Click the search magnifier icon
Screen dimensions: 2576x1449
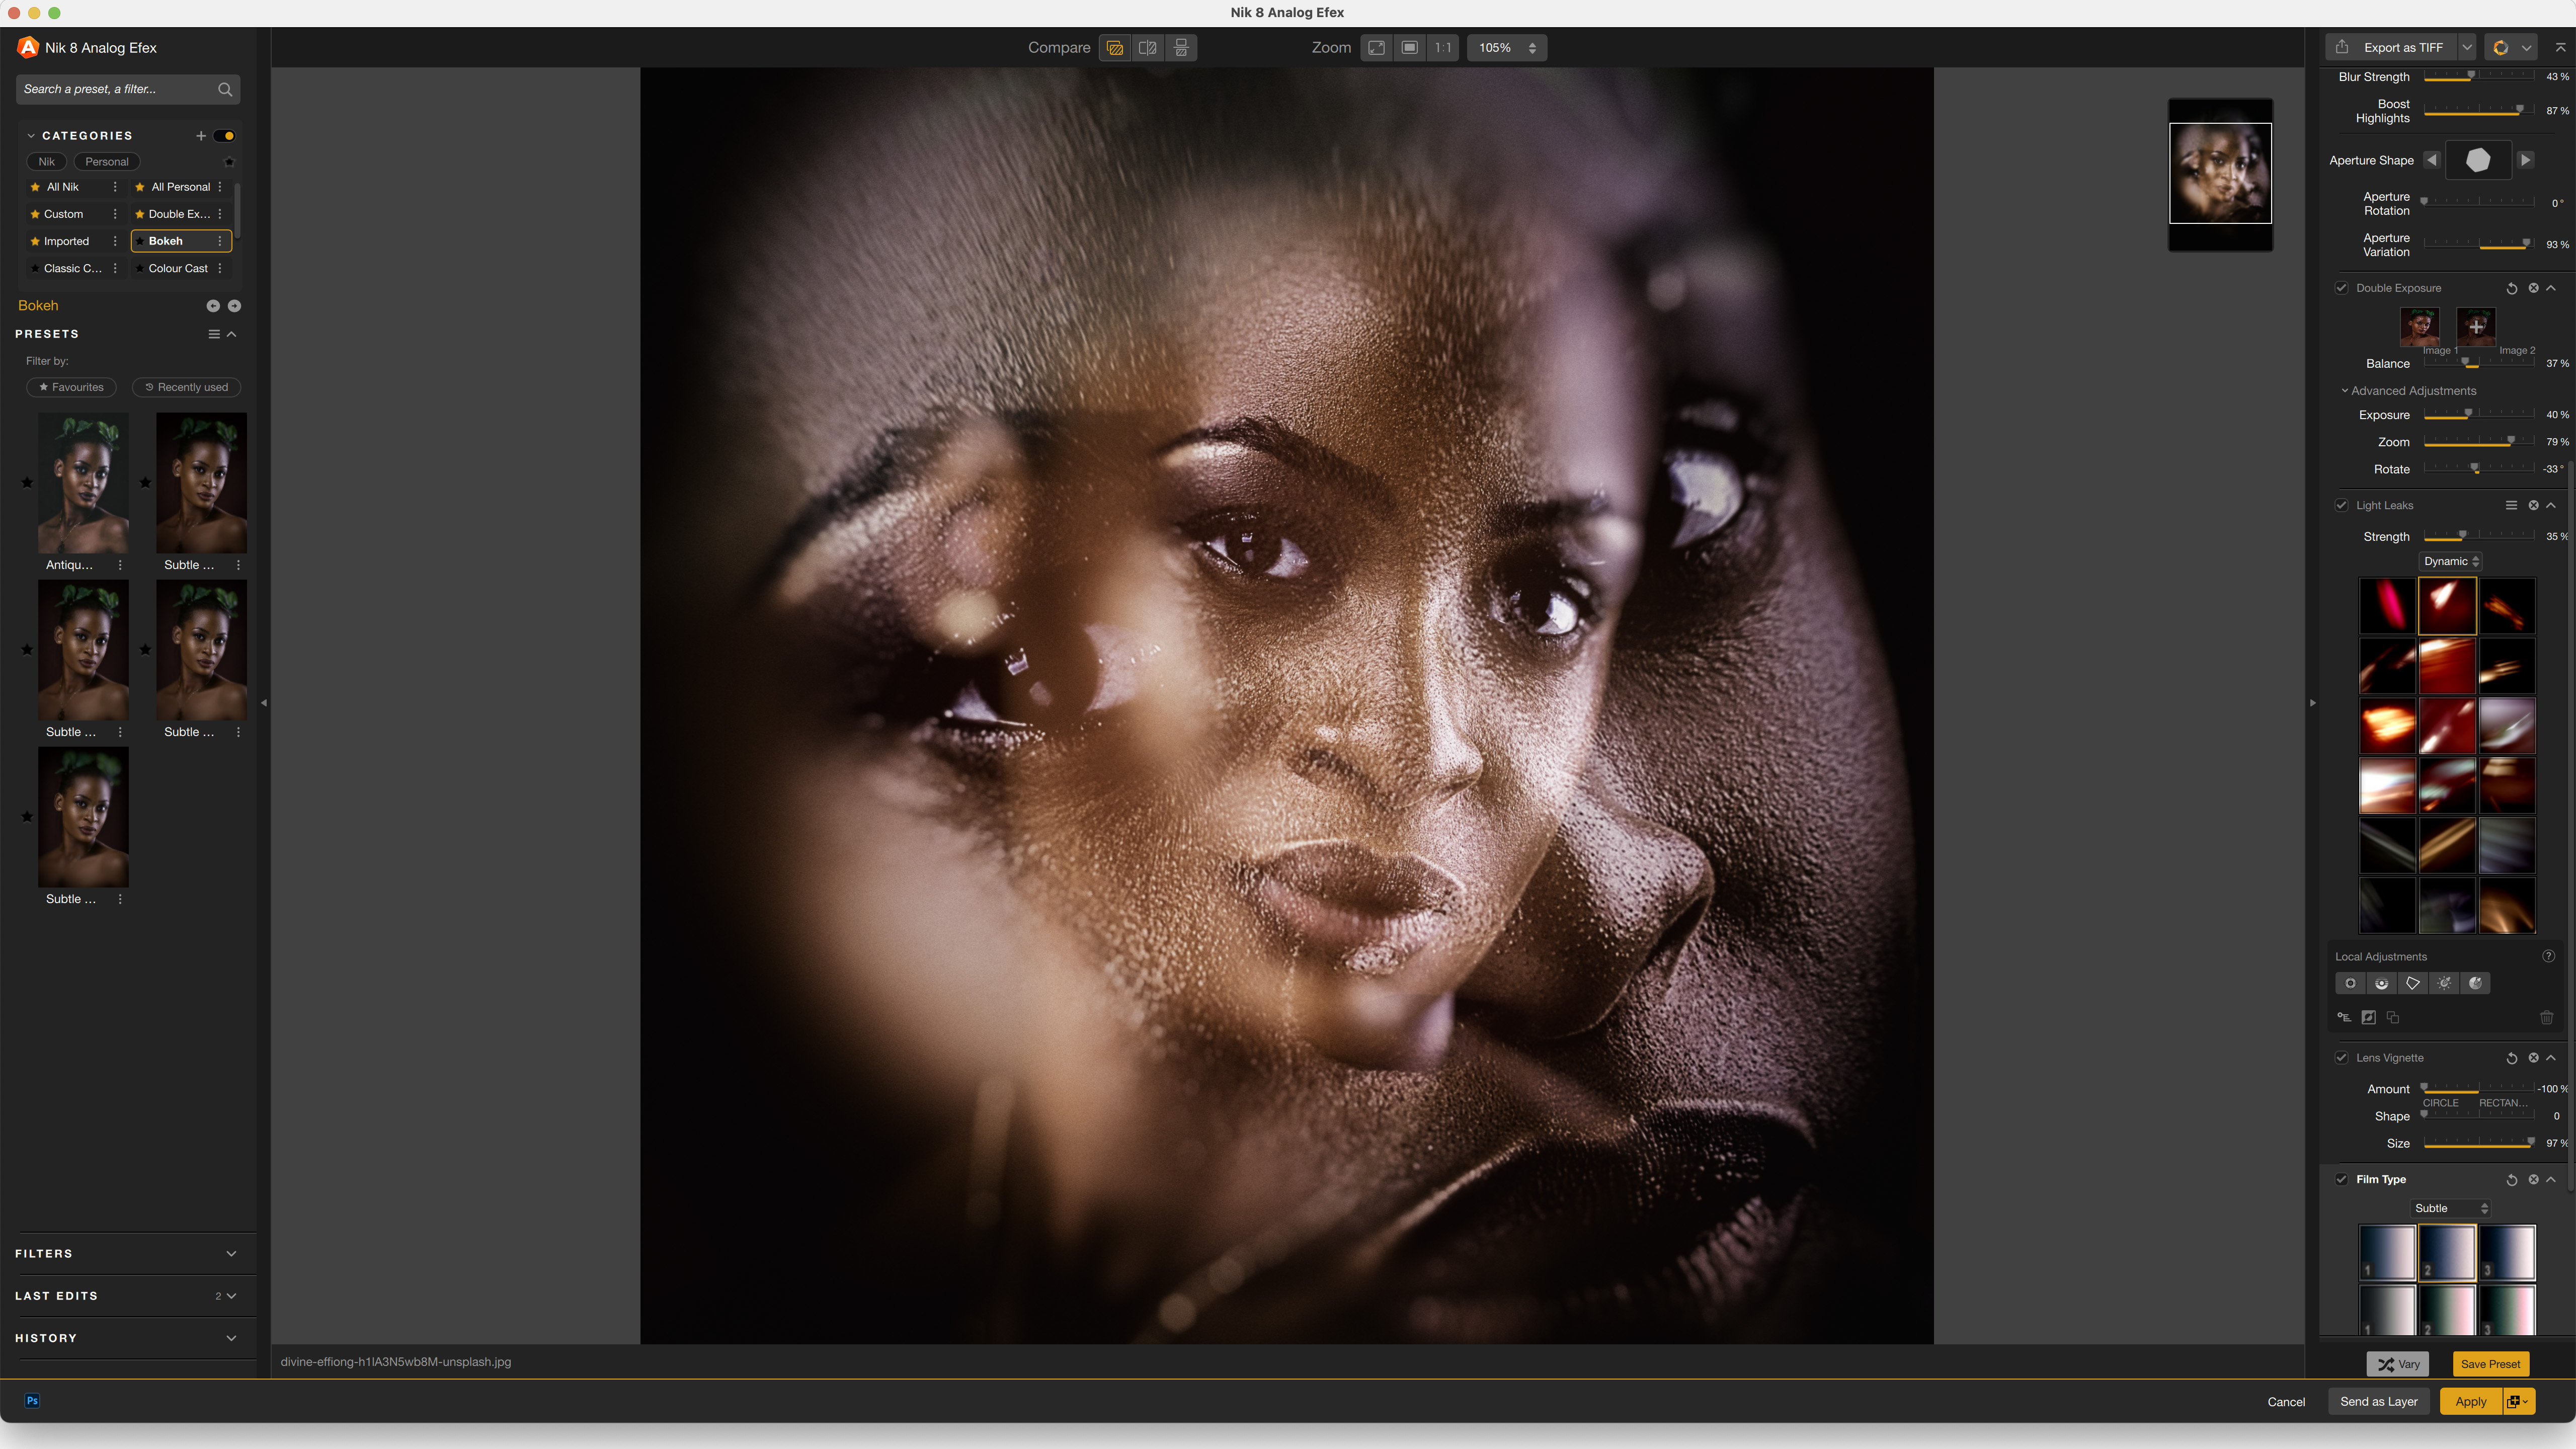click(x=225, y=90)
